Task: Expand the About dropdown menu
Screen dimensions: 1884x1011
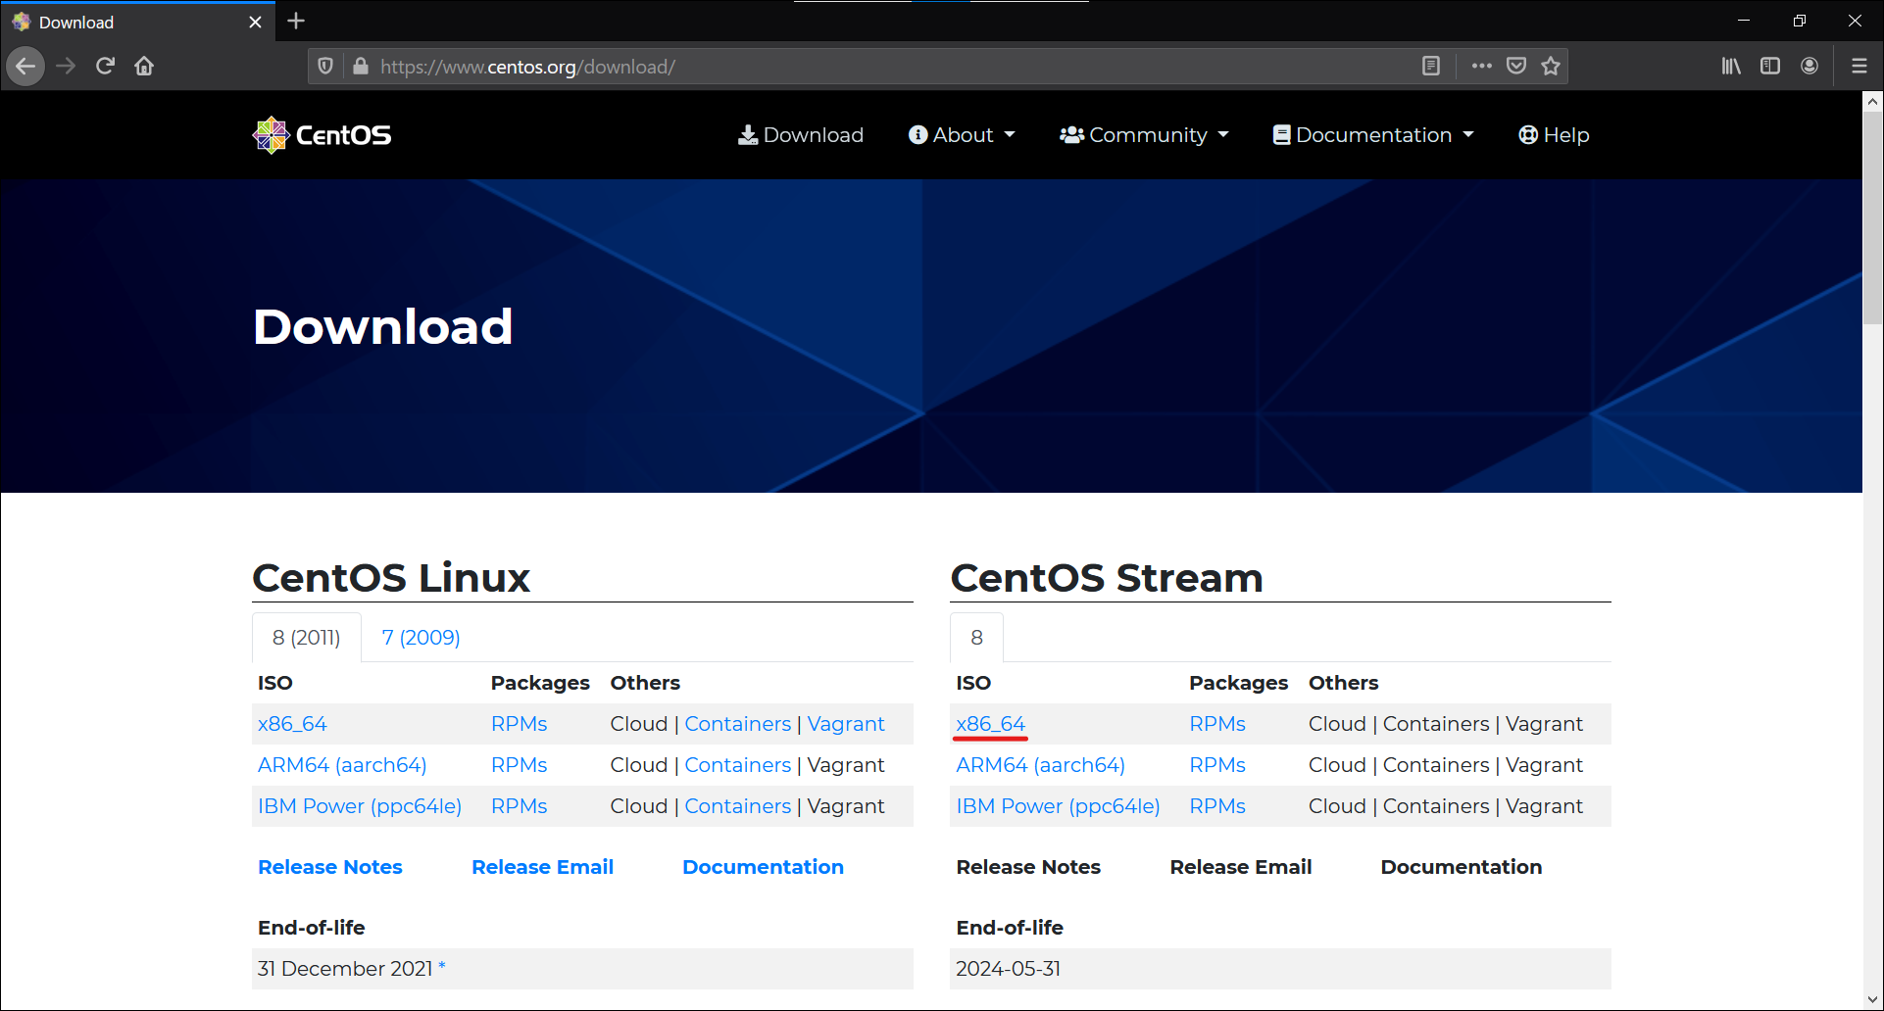Action: [962, 135]
